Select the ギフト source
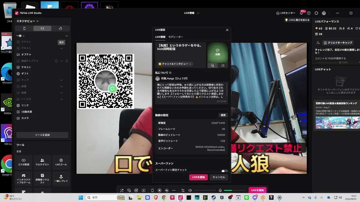Screen dimensions: 360x202 tap(42, 74)
